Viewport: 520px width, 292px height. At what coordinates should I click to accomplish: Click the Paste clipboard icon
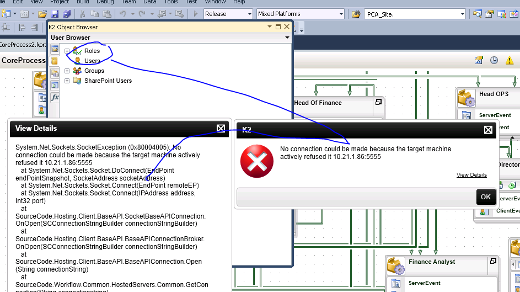107,14
